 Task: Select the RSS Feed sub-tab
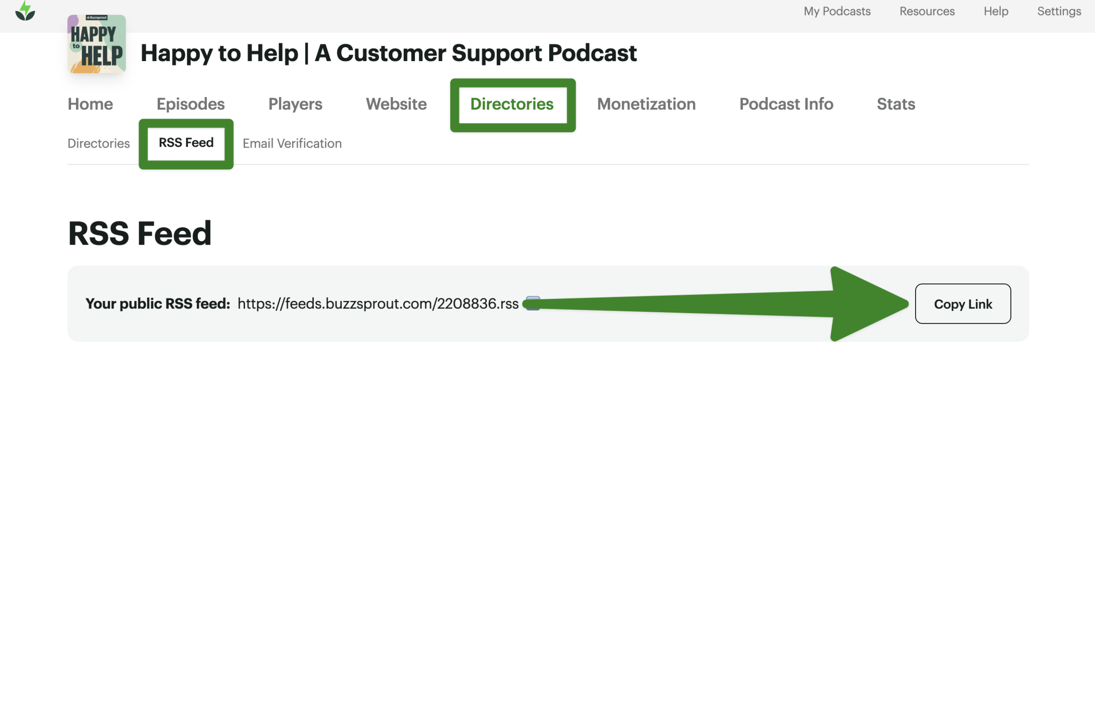tap(186, 142)
